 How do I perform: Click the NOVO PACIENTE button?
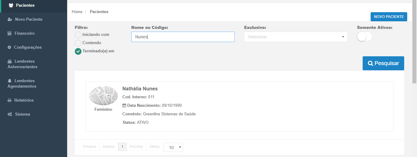click(389, 17)
